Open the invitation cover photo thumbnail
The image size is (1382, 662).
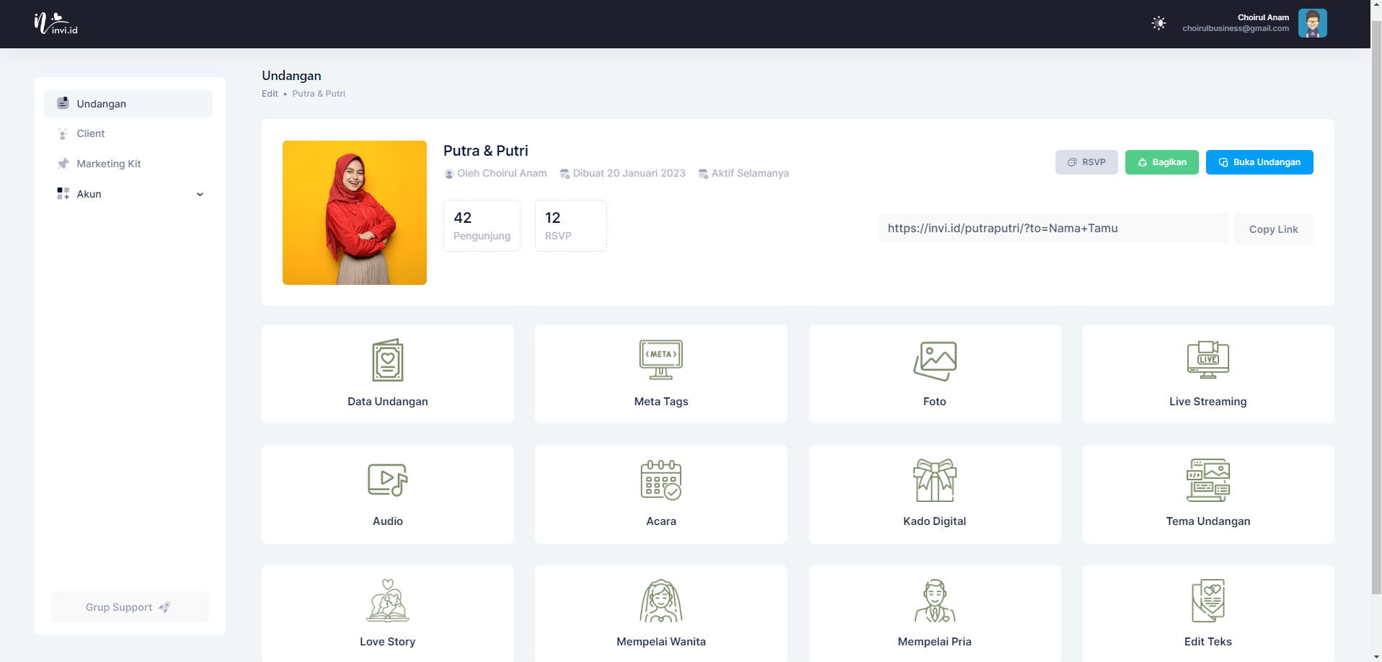[x=355, y=213]
